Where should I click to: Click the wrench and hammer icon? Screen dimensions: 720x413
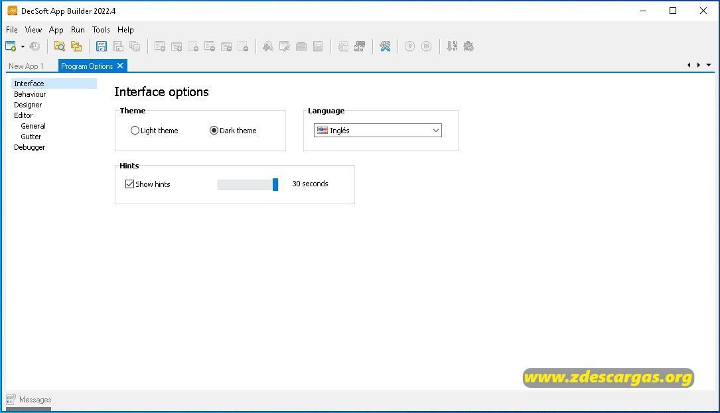coord(385,46)
